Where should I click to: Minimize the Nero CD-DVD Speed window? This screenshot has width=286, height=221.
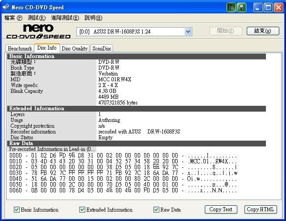coord(258,8)
